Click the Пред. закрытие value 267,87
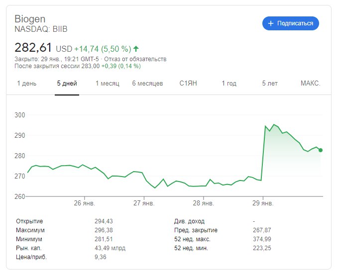Screen dimensions: 341x278 coord(262,230)
